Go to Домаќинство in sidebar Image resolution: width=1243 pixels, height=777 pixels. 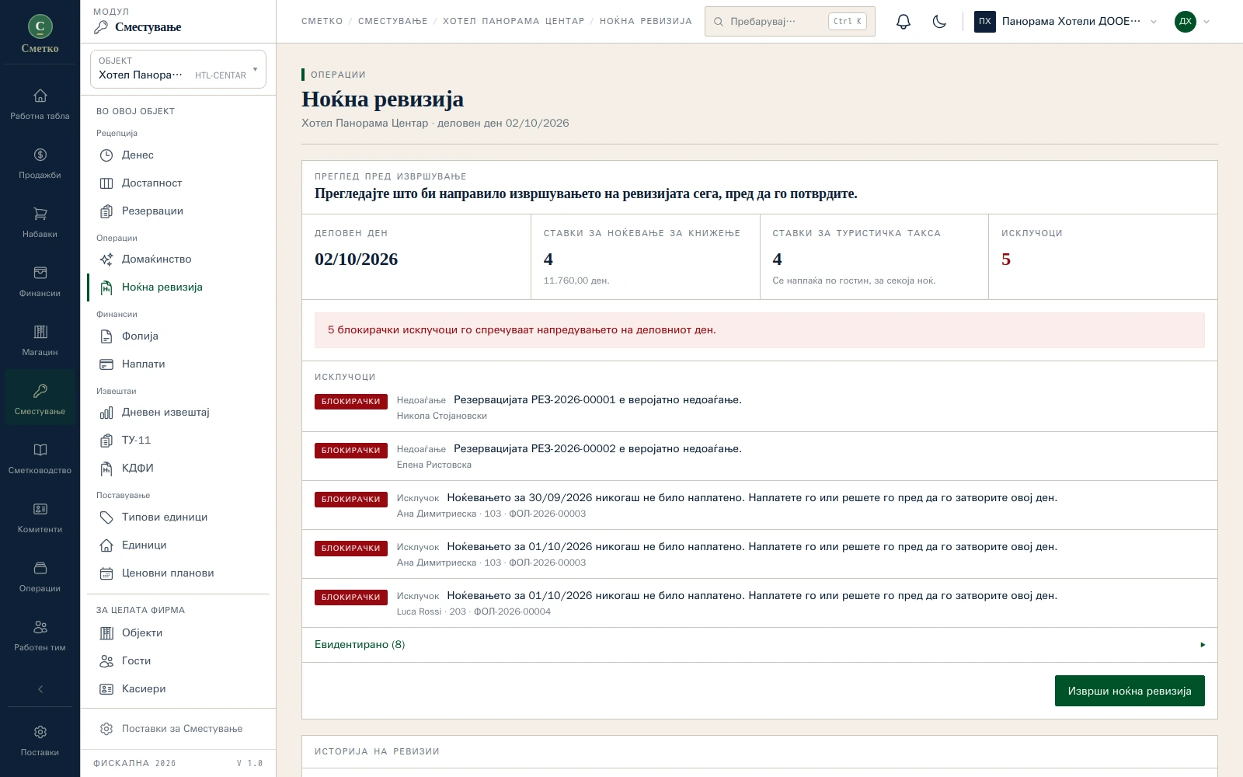(178, 260)
